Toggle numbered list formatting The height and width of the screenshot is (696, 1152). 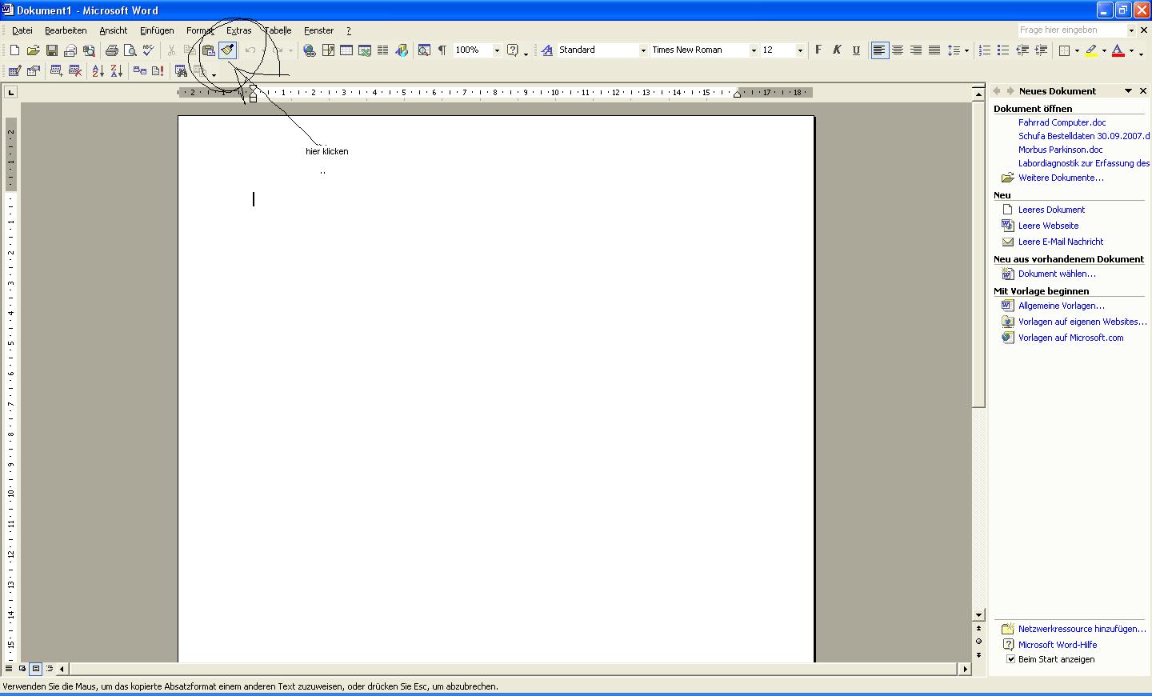985,50
